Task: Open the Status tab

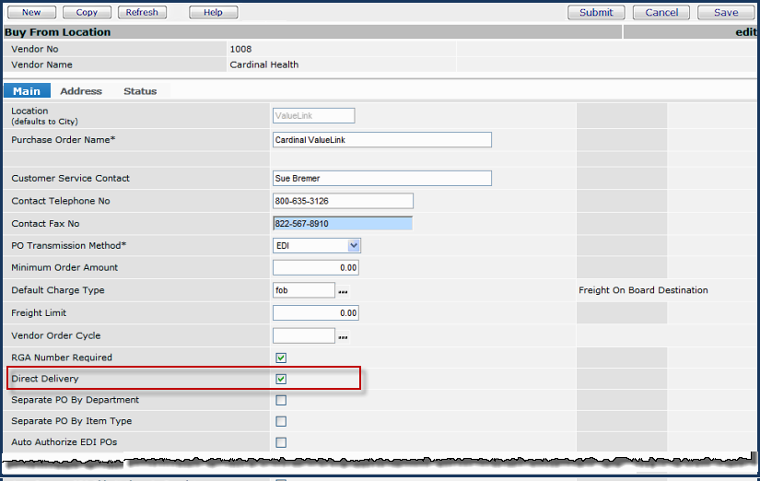Action: [140, 91]
